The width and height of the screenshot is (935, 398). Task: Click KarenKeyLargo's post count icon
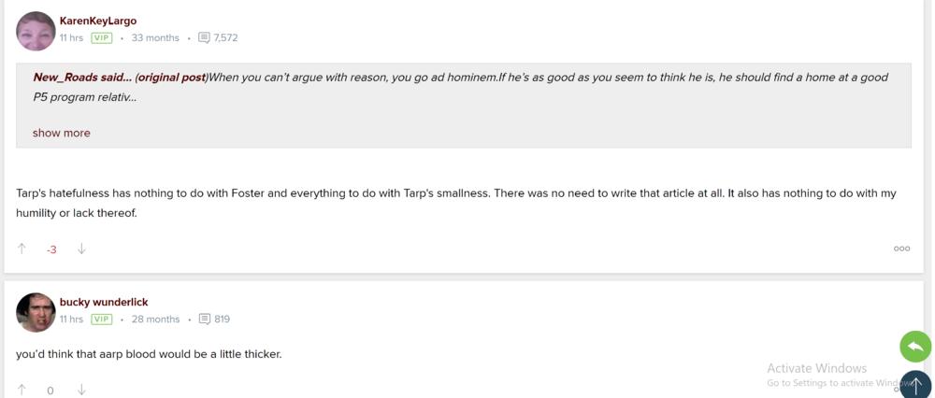click(x=204, y=38)
